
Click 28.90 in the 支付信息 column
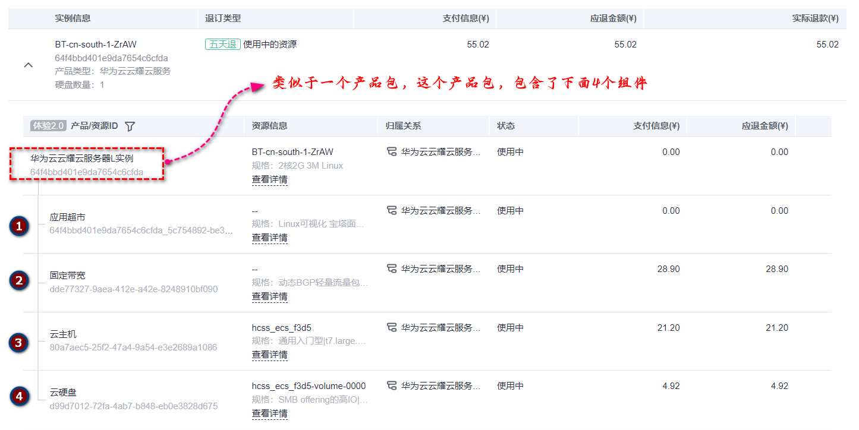669,269
